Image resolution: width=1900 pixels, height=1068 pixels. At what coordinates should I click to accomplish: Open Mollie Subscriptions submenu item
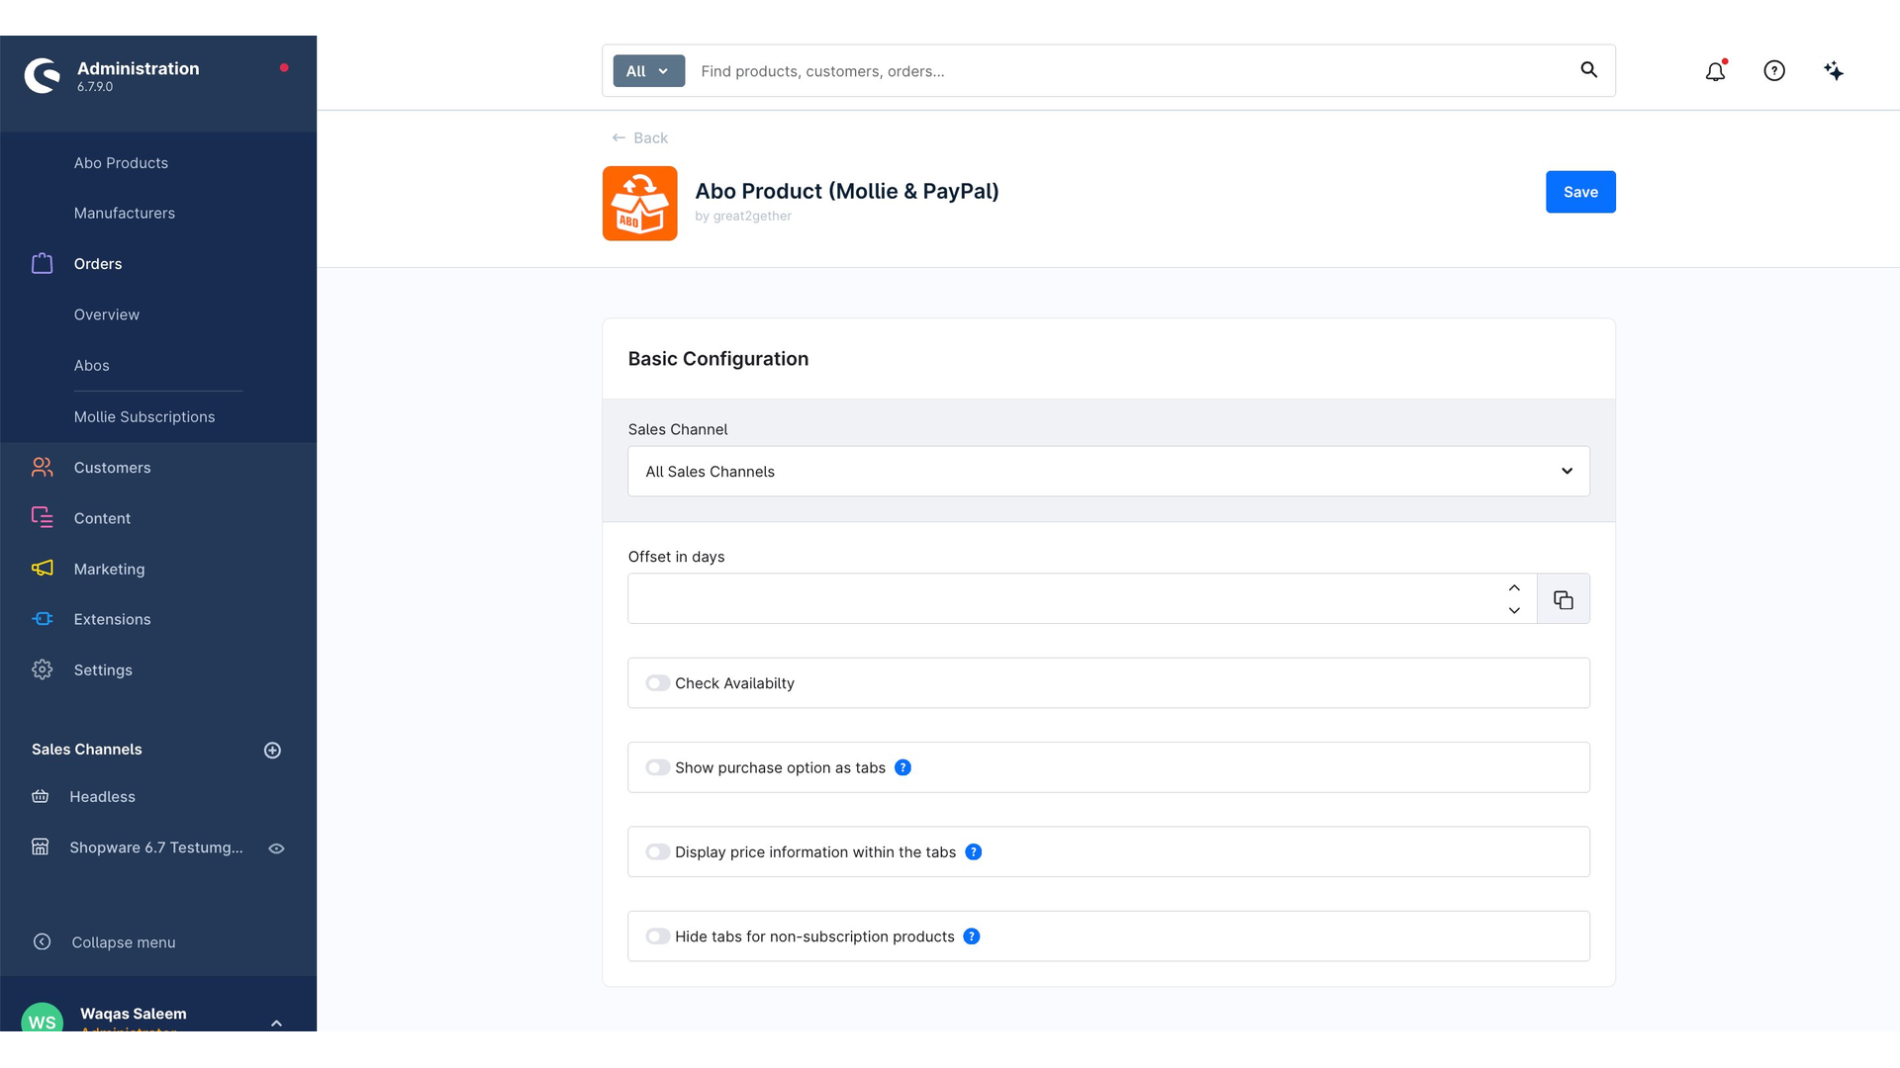144,417
